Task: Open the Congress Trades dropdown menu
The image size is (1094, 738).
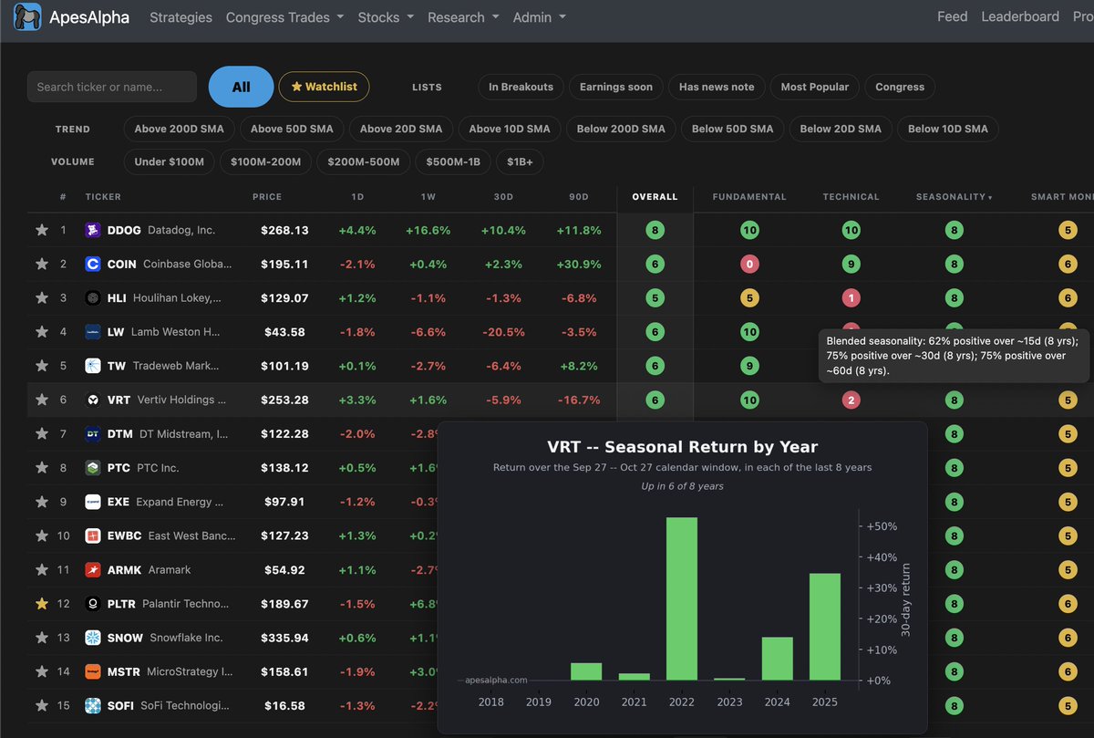Action: click(284, 17)
